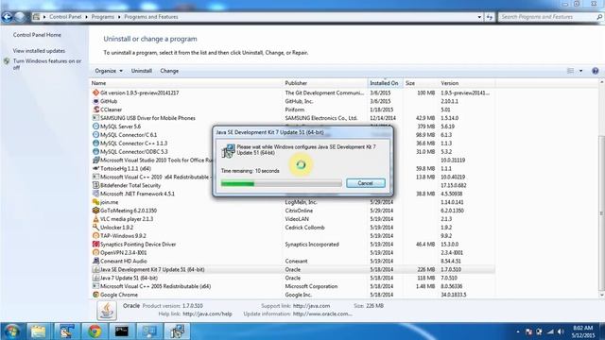Select the TAP-Windows 9.9.2 icon
Screen dimensions: 605x340
pyautogui.click(x=95, y=236)
